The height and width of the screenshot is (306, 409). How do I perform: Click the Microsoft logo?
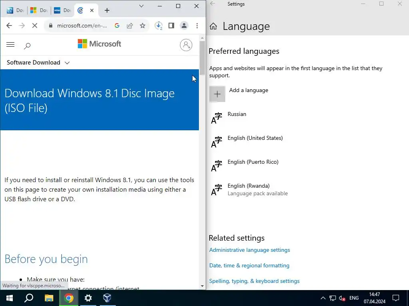(x=99, y=44)
